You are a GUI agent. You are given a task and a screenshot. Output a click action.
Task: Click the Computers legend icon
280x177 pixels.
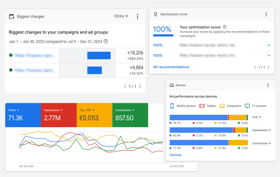pos(222,106)
